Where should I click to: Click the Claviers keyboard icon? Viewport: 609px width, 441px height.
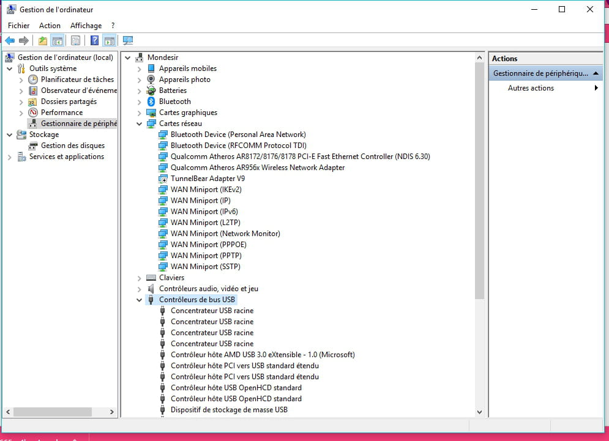click(151, 278)
